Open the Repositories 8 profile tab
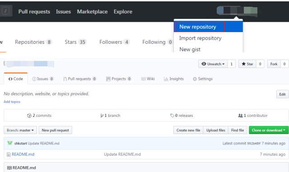 pos(33,42)
